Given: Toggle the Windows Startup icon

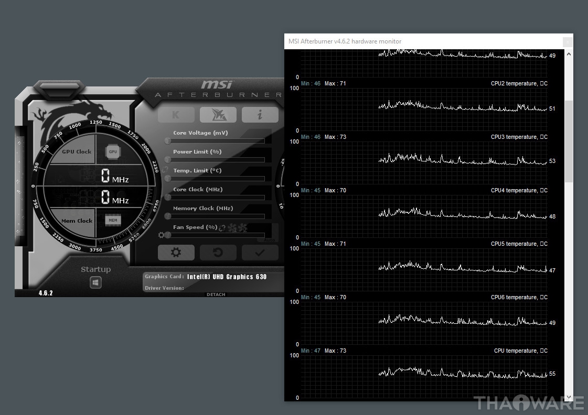Looking at the screenshot, I should tap(95, 282).
